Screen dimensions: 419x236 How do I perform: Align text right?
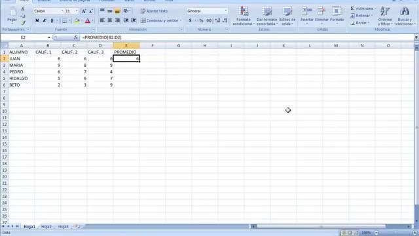pyautogui.click(x=117, y=20)
